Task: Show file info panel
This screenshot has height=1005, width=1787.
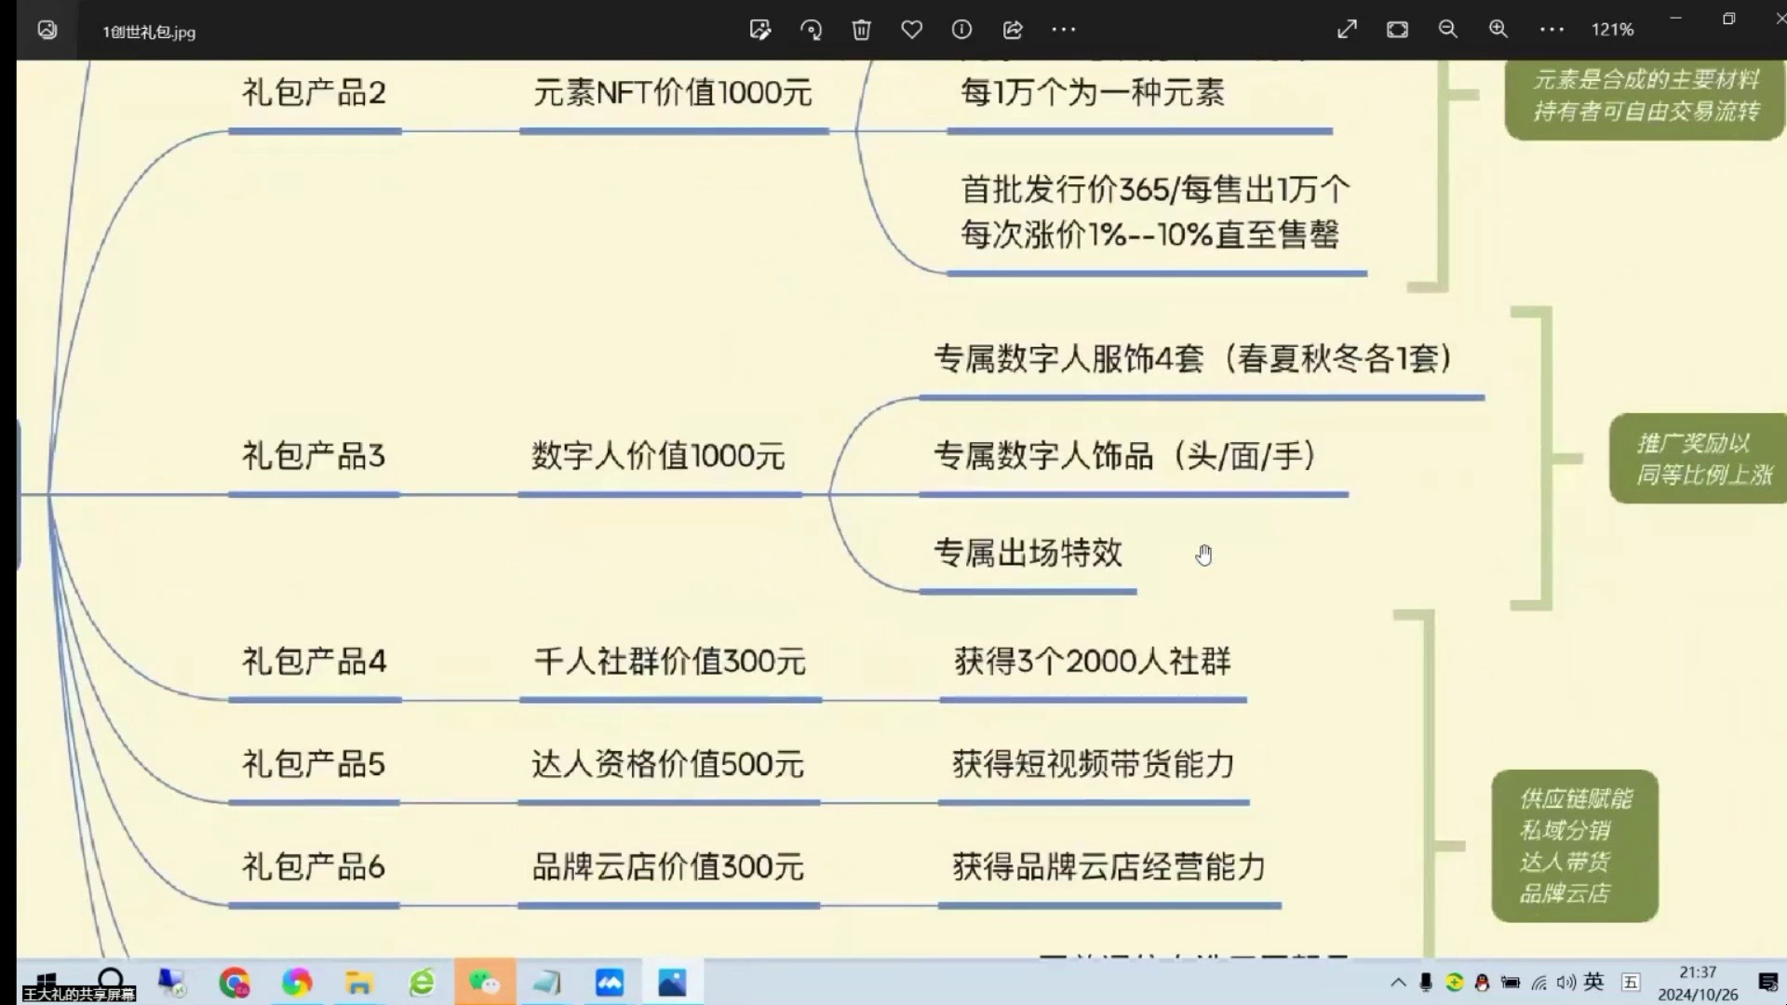Action: pyautogui.click(x=961, y=30)
